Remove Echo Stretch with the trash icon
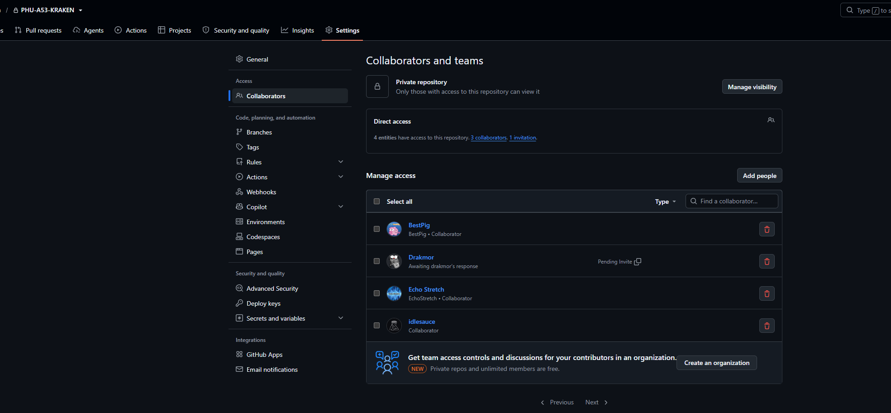Screen dimensions: 891x413 pos(767,293)
